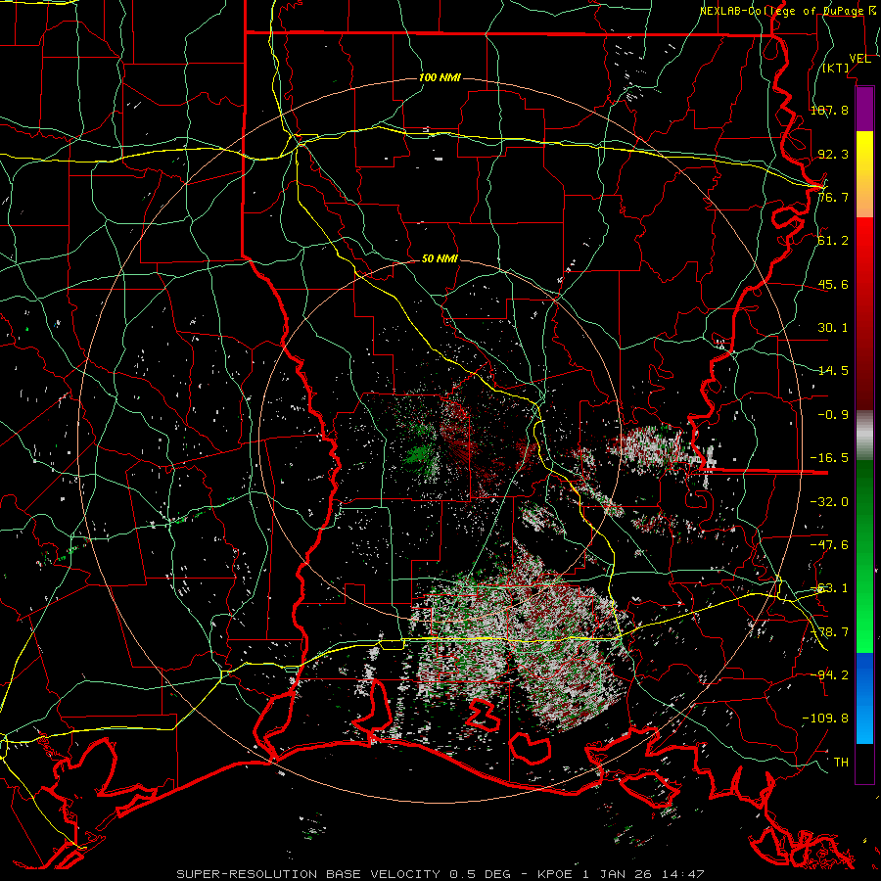Click the -78.7 velocity scale value
This screenshot has height=881, width=881.
(829, 632)
